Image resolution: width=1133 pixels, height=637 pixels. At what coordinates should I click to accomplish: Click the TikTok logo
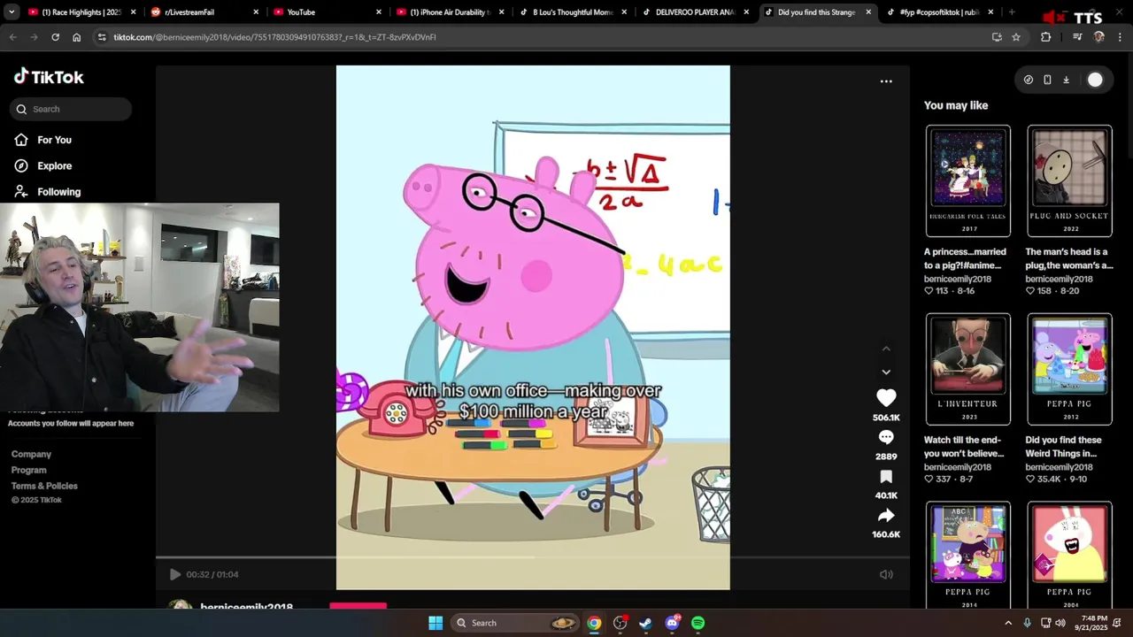[x=49, y=77]
